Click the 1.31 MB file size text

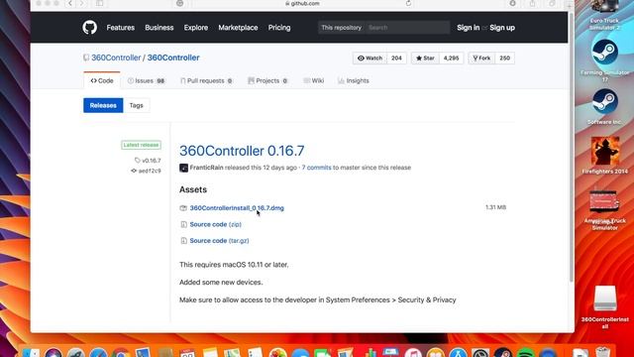pyautogui.click(x=495, y=207)
